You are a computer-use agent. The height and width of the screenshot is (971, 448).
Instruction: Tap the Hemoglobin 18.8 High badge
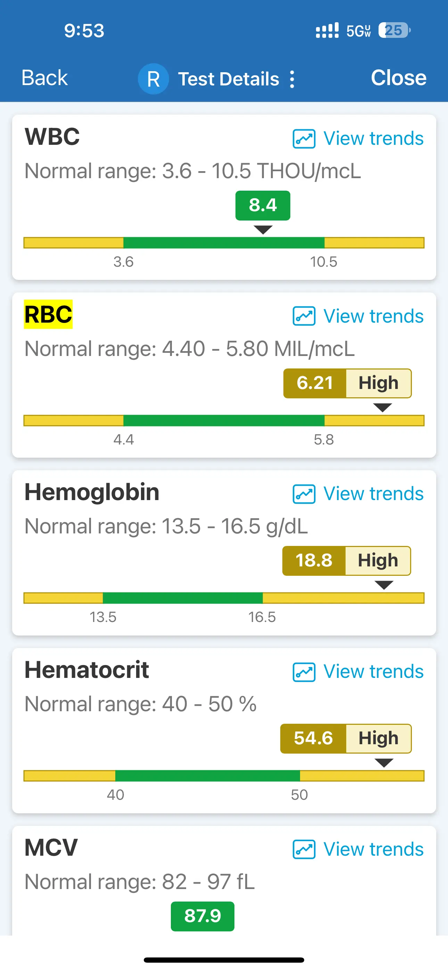pyautogui.click(x=347, y=561)
